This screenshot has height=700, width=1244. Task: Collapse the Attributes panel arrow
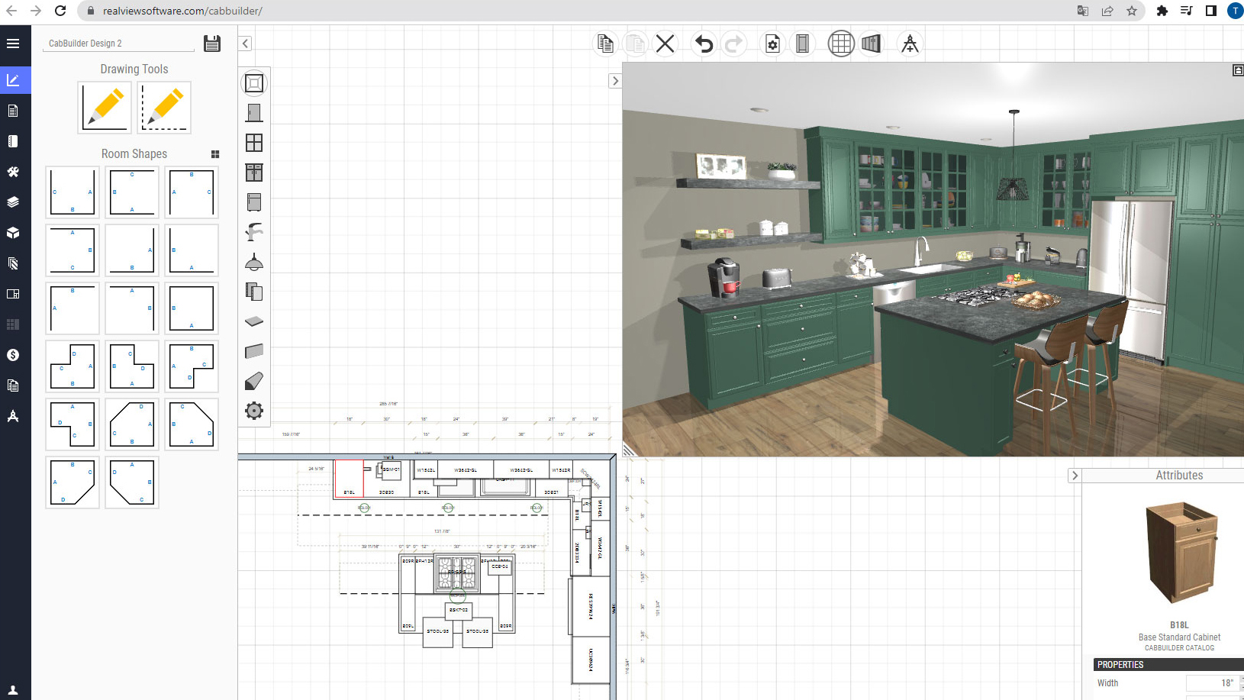1075,476
